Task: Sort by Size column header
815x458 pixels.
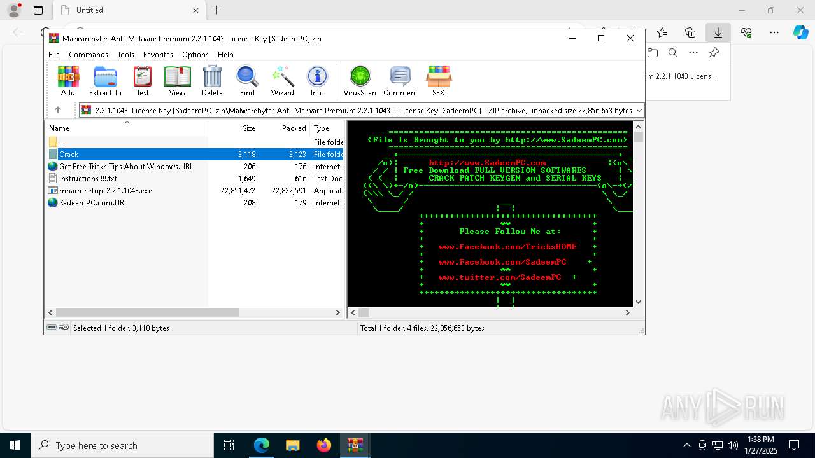Action: coord(233,128)
